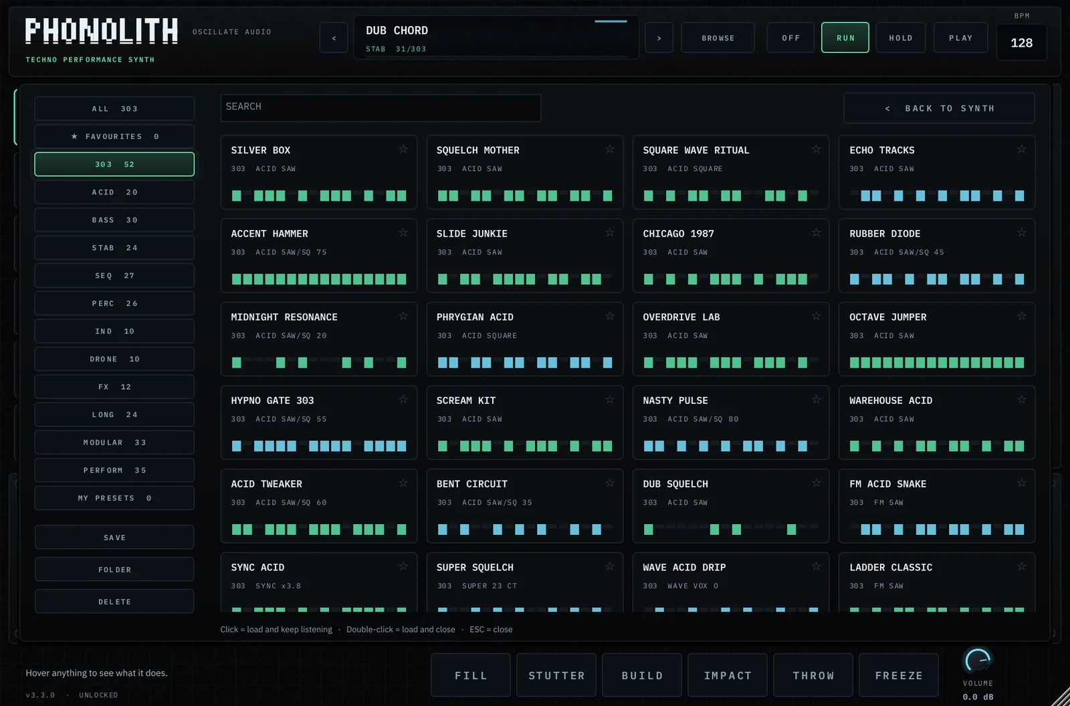Favourite MIDNIGHT RESONANCE using star icon

click(403, 316)
